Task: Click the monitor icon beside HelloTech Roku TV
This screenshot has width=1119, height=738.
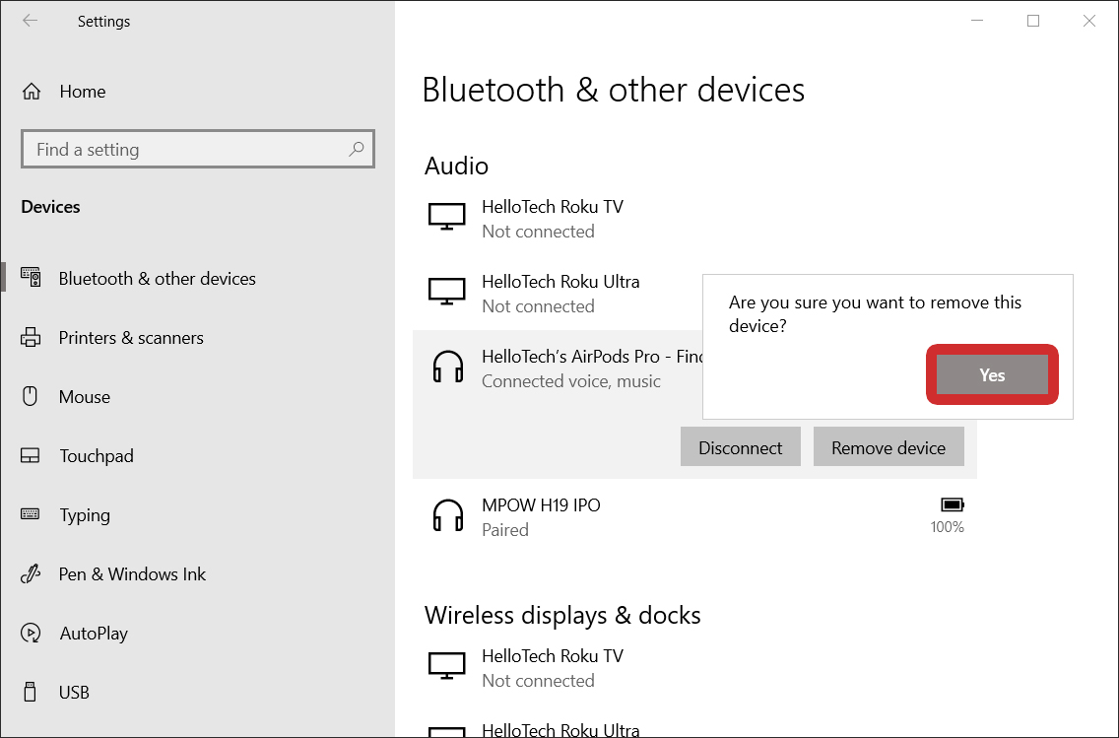Action: point(448,216)
